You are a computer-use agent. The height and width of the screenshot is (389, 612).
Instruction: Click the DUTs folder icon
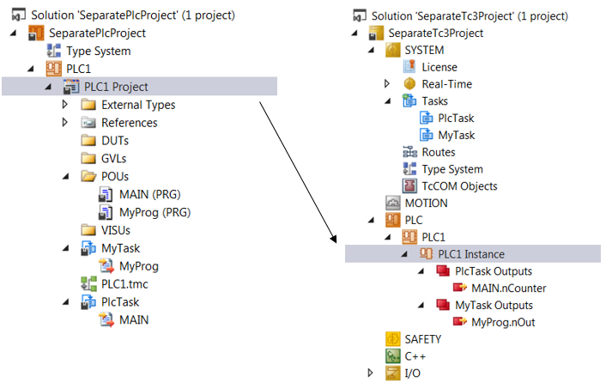tap(88, 141)
